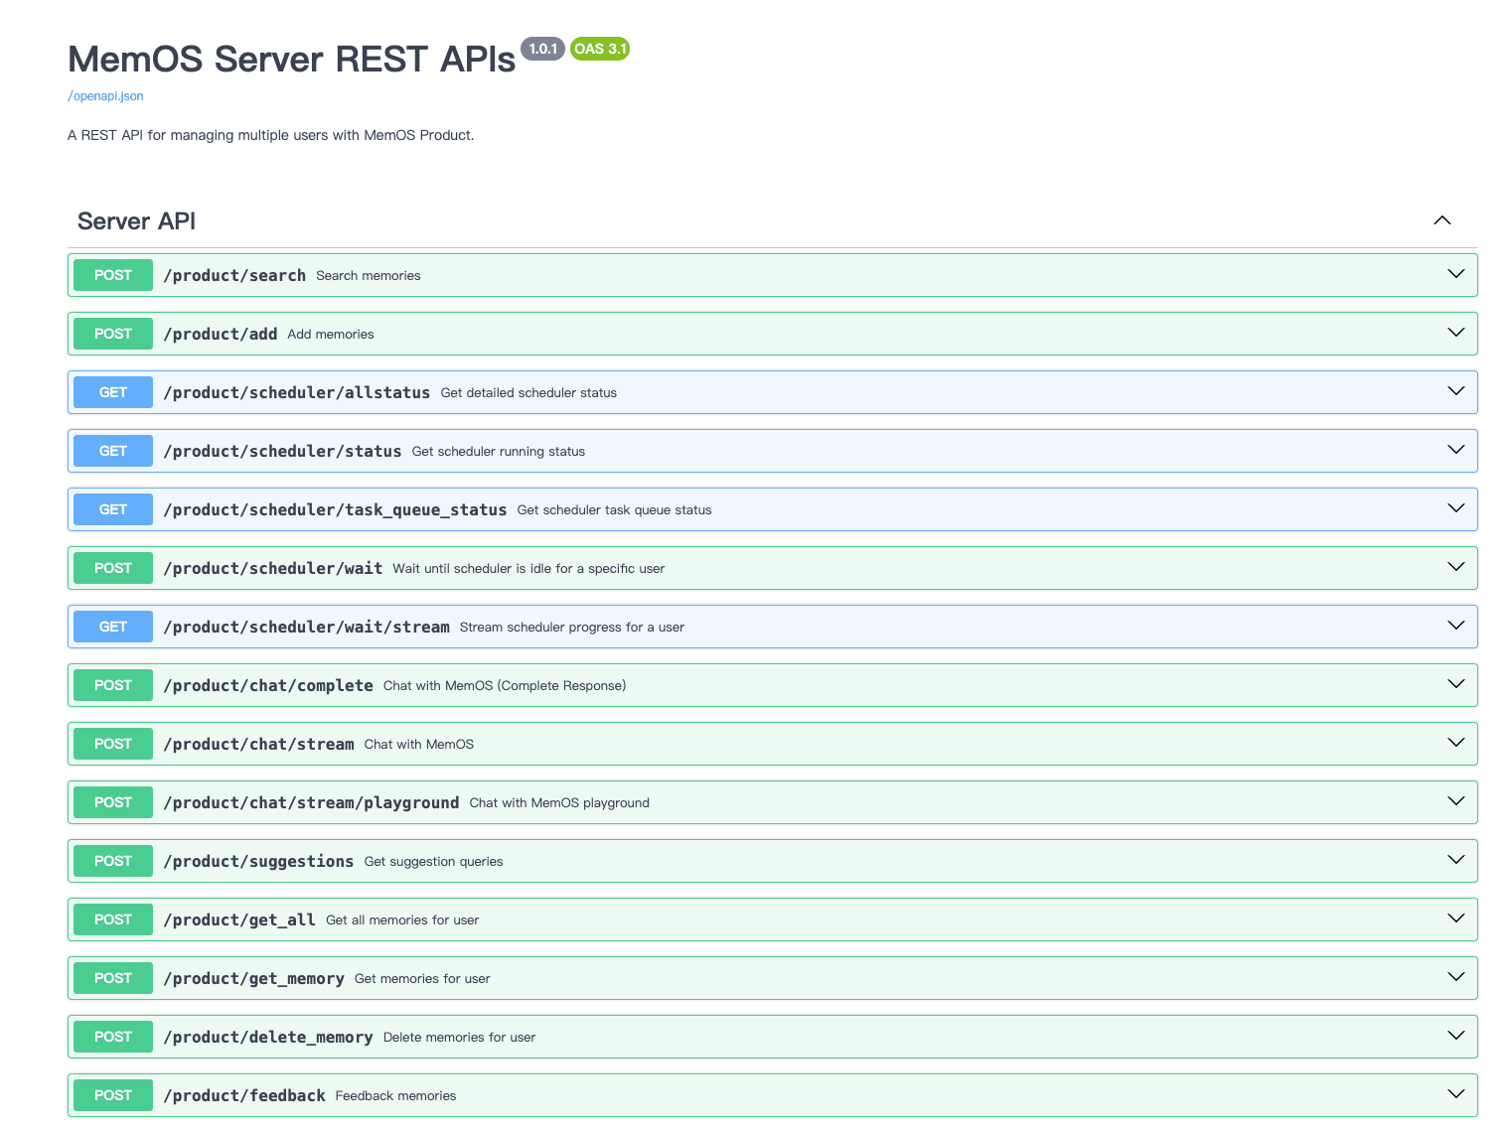The image size is (1503, 1128).
Task: Expand /product/delete_memory chevron icon
Action: pyautogui.click(x=1455, y=1036)
